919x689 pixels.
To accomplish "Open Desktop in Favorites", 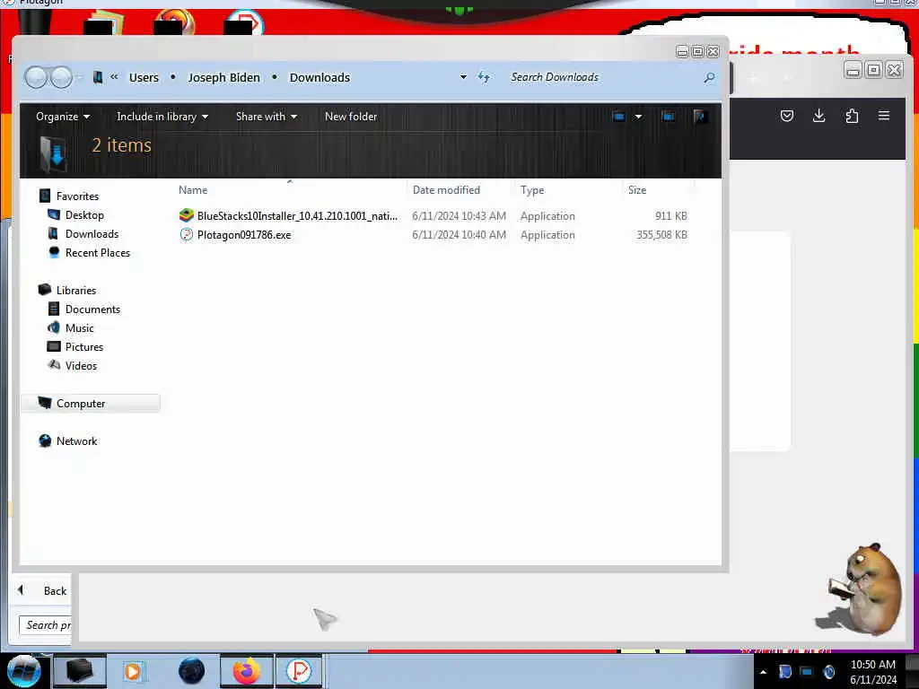I will [x=84, y=215].
